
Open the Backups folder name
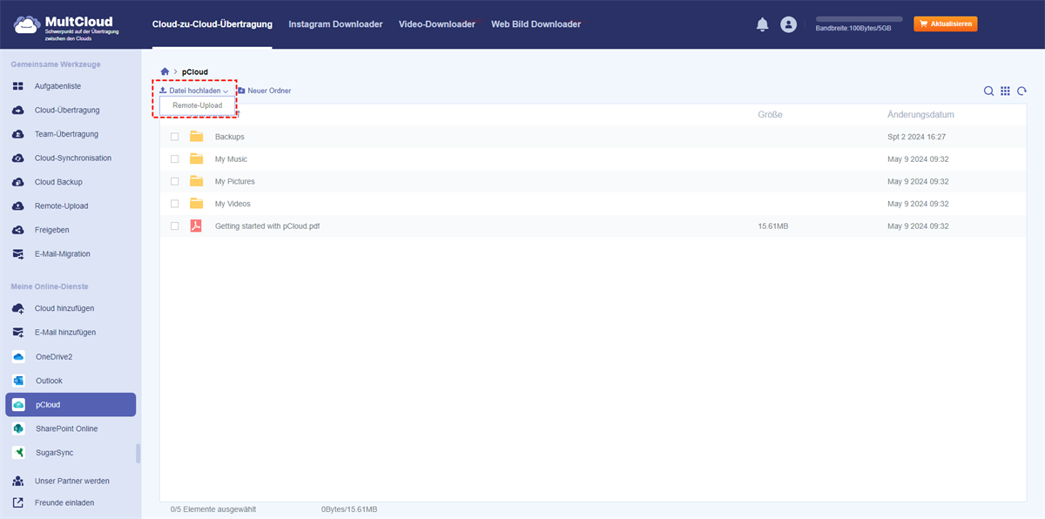[x=230, y=137]
